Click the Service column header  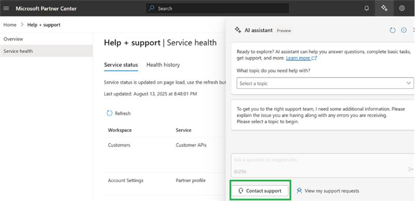click(x=184, y=130)
